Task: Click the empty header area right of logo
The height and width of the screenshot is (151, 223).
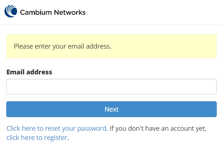Action: point(154,13)
